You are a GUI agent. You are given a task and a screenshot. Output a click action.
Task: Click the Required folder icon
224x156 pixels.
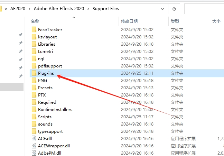pos(34,102)
